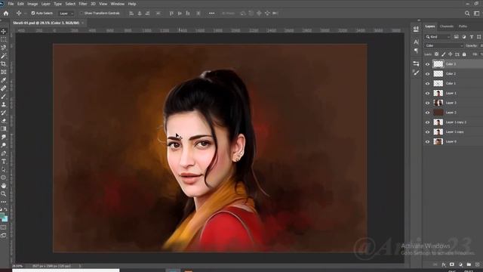Open the Paragraph panel icon
This screenshot has height=272, width=483.
[416, 51]
